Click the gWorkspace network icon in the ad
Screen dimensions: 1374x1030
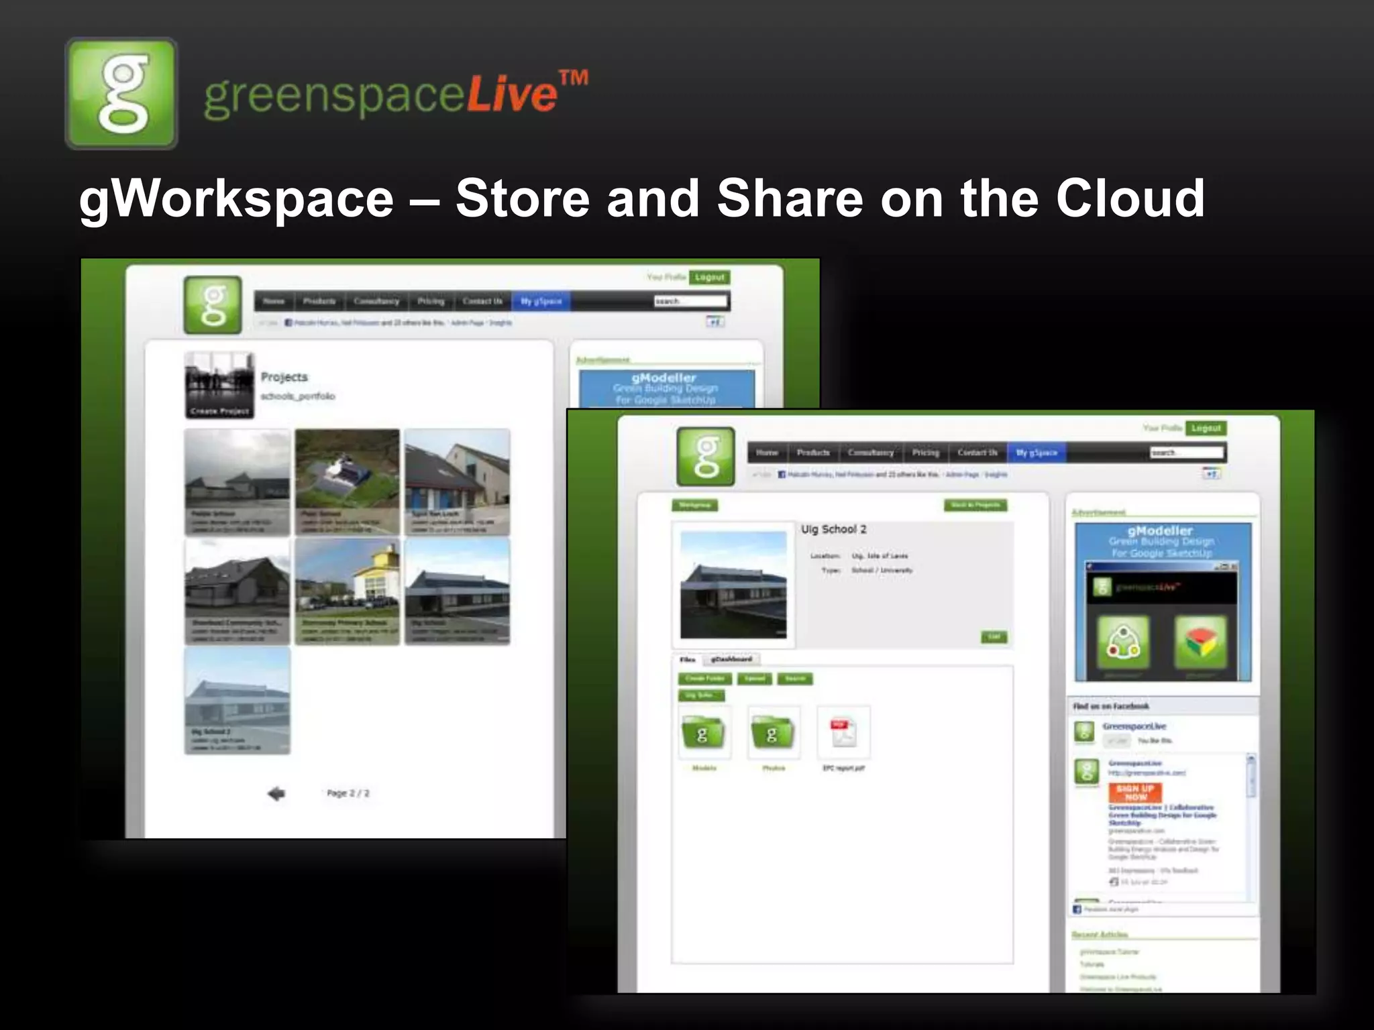tap(1123, 642)
